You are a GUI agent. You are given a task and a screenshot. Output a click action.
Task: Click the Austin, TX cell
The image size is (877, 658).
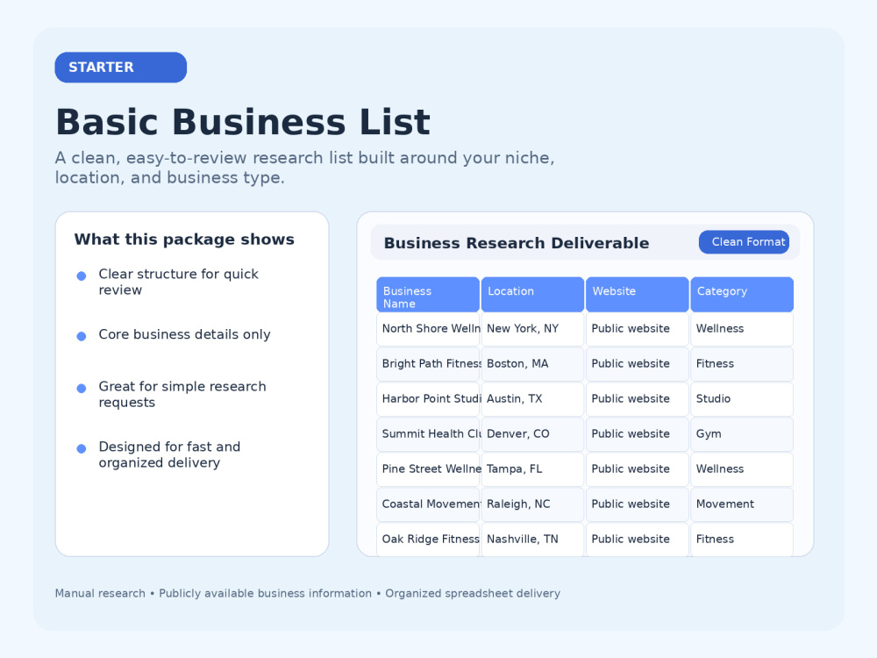[x=532, y=399]
